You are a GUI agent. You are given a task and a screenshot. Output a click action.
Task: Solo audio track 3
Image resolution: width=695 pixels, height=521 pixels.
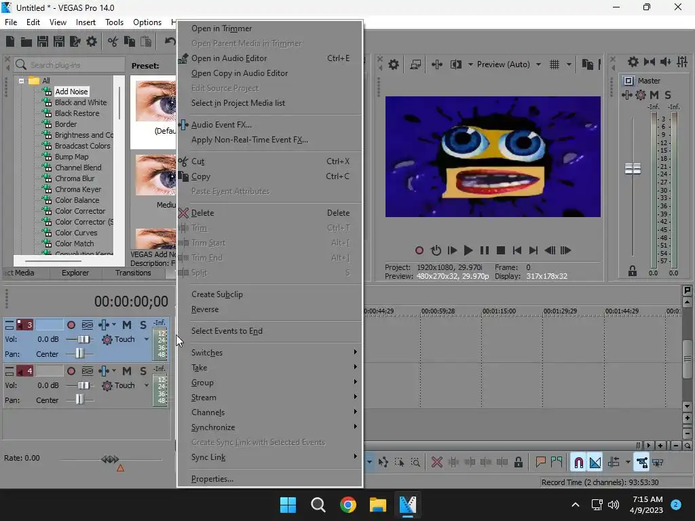click(143, 325)
